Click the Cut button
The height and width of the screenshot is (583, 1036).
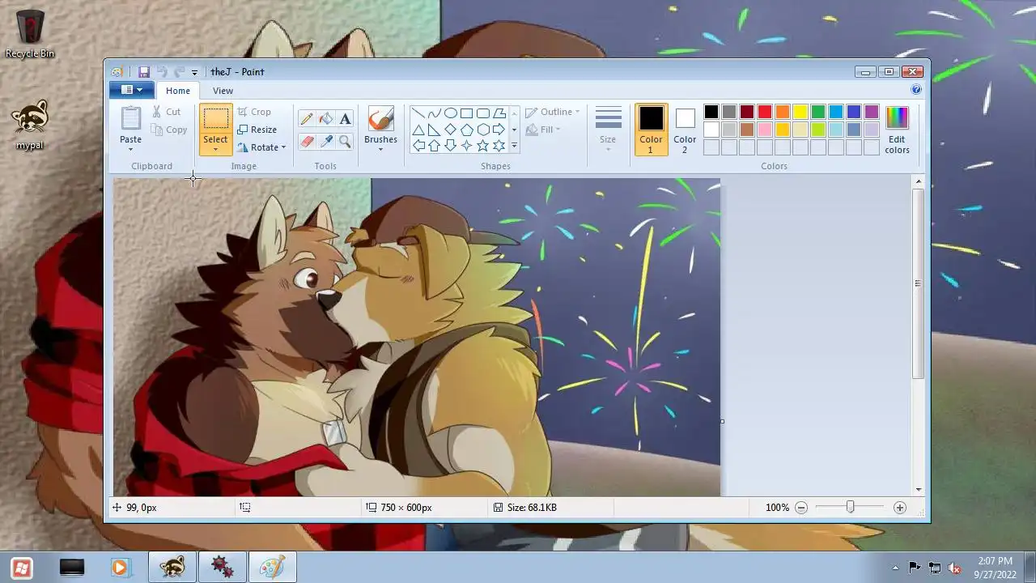point(167,112)
